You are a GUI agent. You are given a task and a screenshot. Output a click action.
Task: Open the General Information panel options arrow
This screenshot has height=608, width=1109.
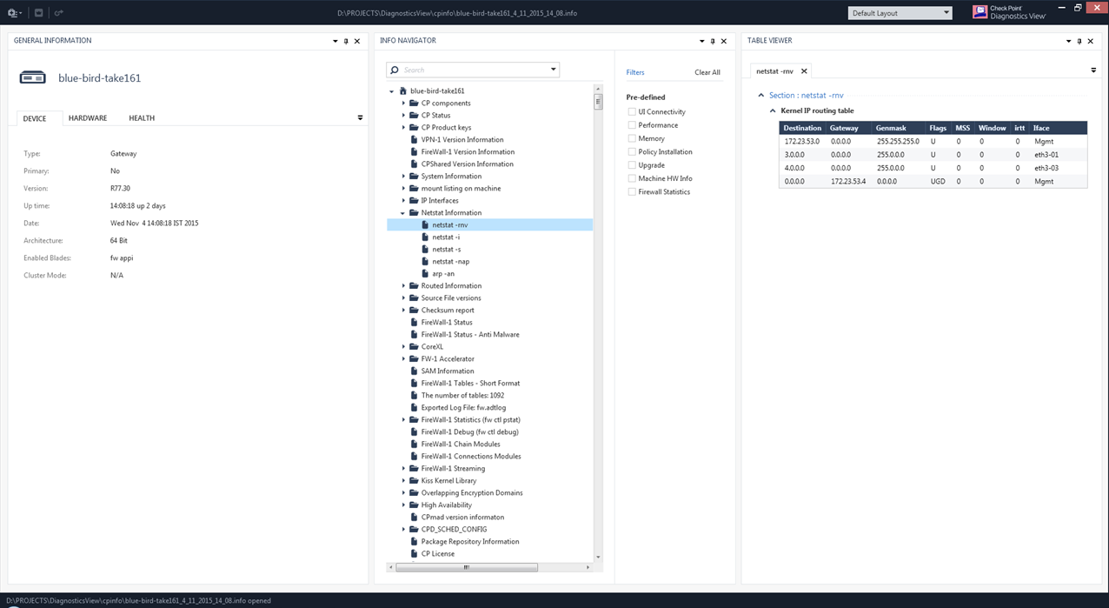[x=335, y=41]
